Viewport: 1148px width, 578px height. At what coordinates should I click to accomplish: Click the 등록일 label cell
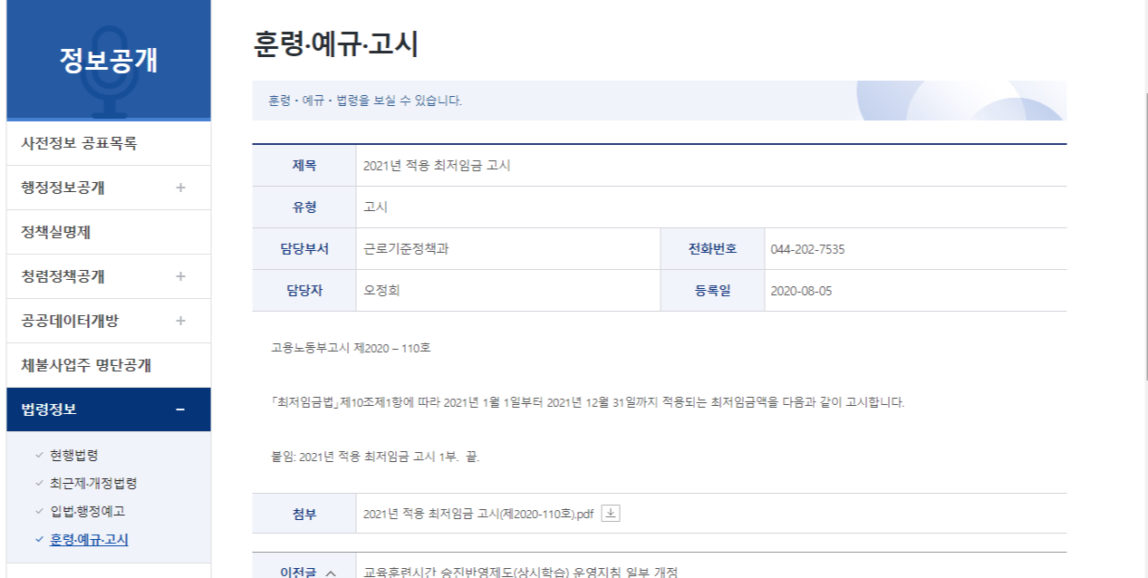pyautogui.click(x=712, y=291)
